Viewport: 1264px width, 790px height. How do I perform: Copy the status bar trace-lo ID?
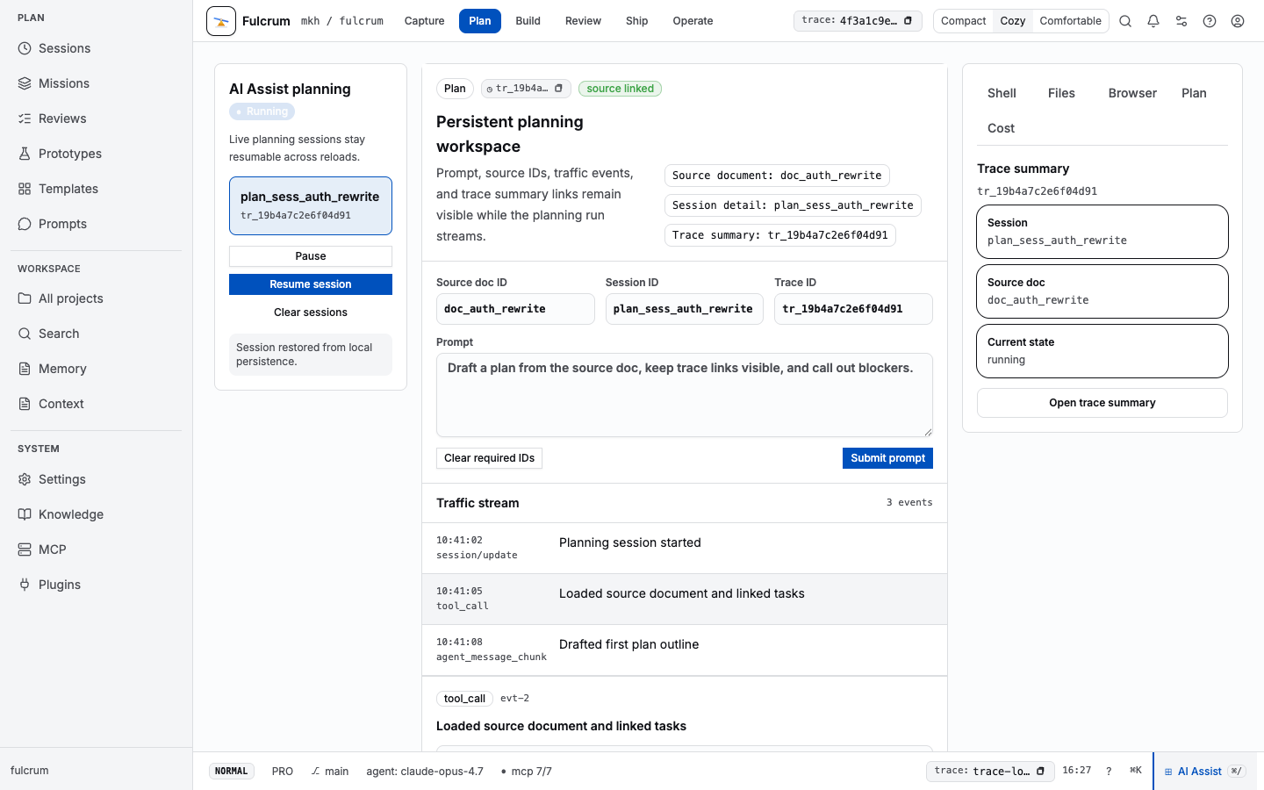click(1040, 771)
